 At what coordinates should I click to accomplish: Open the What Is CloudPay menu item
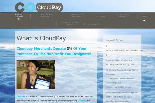[x=18, y=16]
